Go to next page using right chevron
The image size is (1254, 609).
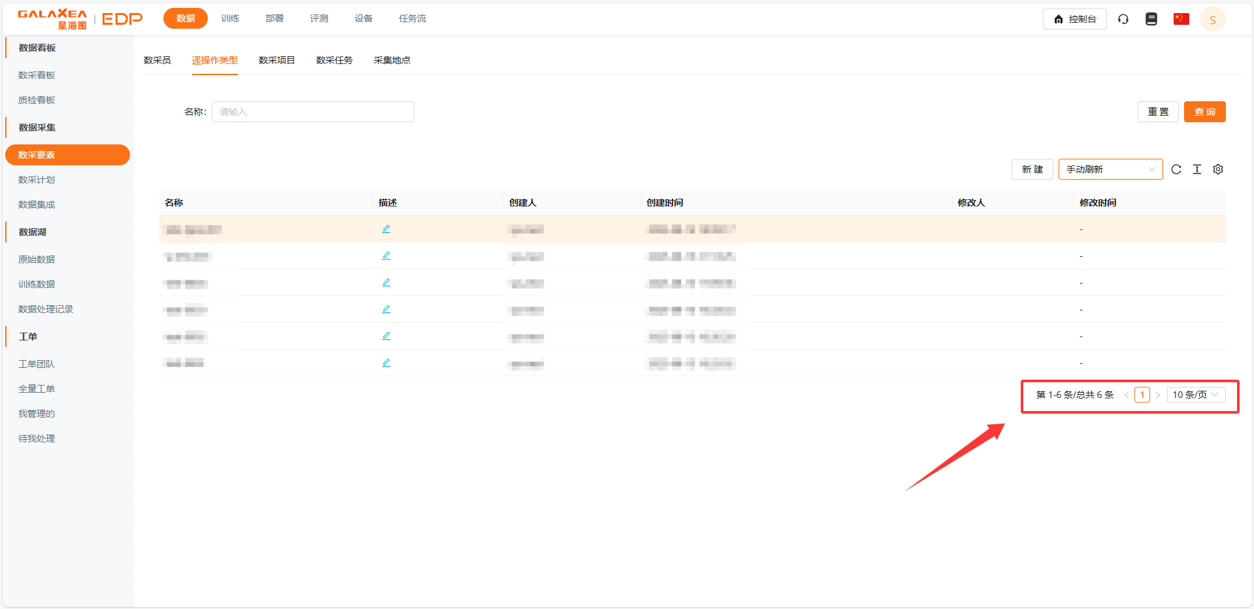[1158, 395]
